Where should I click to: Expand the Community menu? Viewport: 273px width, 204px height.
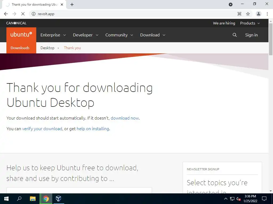point(119,35)
